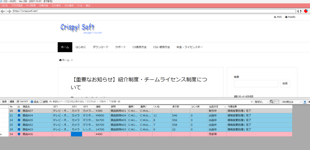310x150 pixels.
Task: Open the 【重要なお知らせ】 article title
Action: (x=139, y=83)
